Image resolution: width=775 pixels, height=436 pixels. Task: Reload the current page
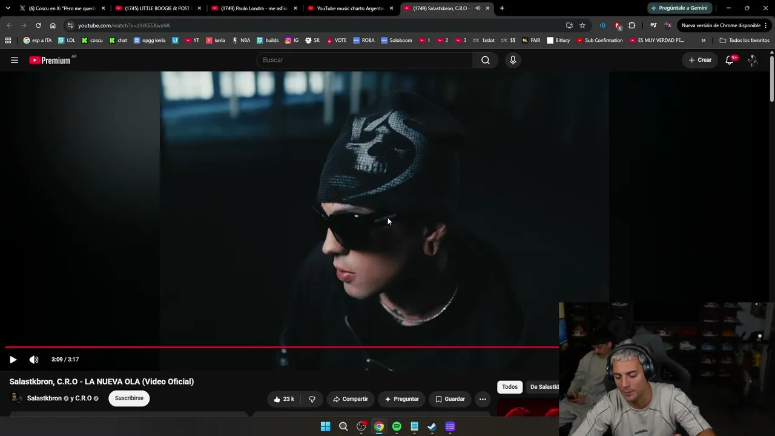coord(38,25)
